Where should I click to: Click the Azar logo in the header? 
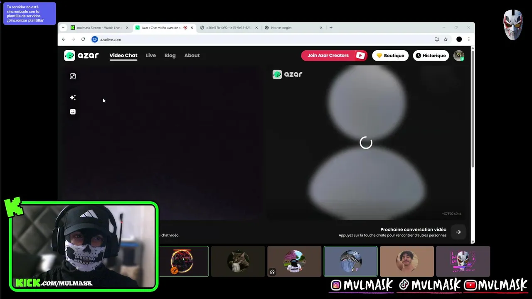[x=81, y=55]
